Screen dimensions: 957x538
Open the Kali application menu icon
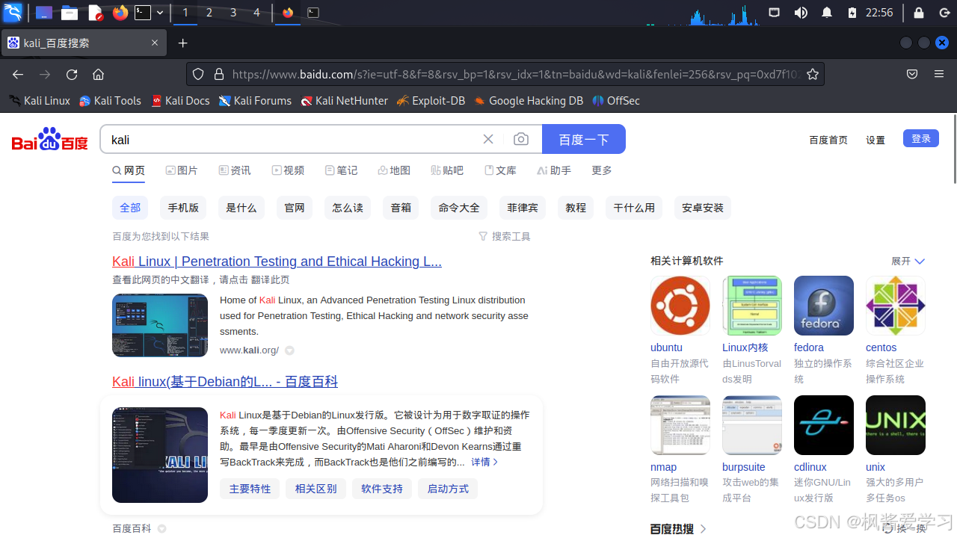tap(13, 13)
